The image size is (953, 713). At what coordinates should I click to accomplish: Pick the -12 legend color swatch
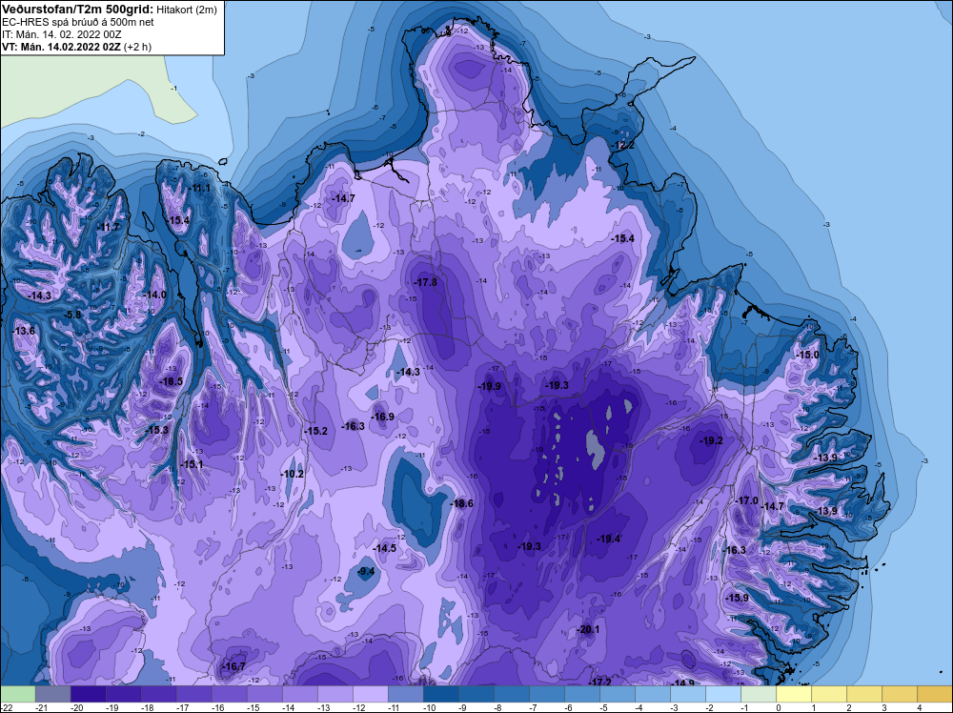click(370, 694)
